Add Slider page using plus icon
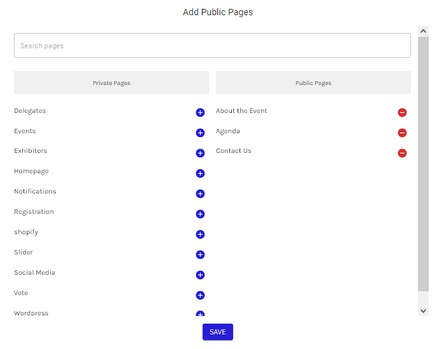Screen dimensions: 437x349 (200, 254)
